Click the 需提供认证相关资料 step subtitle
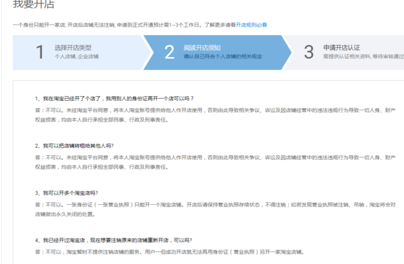404x264 pixels. [x=364, y=56]
